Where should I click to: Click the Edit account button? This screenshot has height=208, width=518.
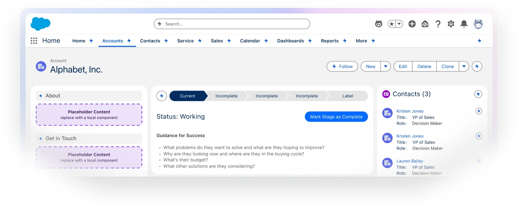tap(403, 67)
